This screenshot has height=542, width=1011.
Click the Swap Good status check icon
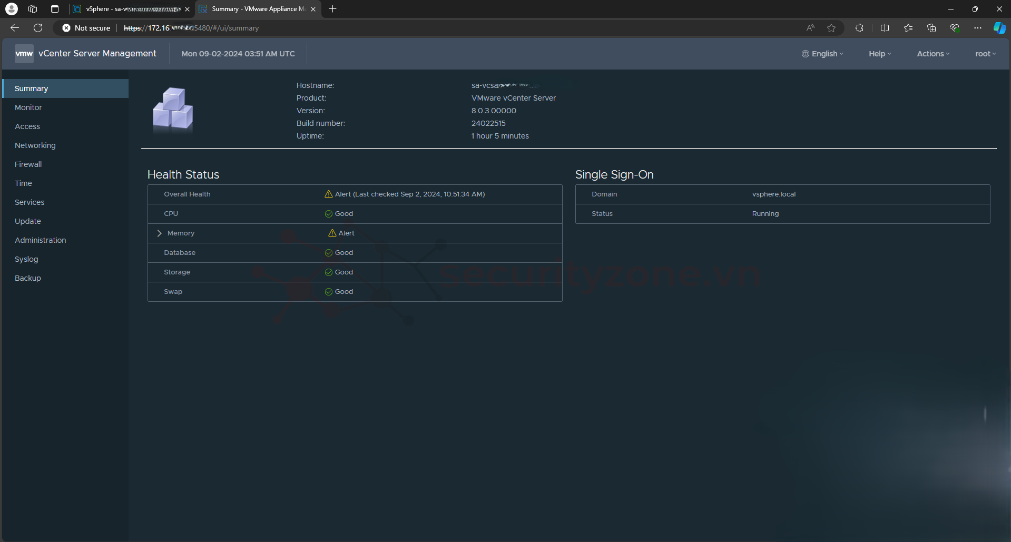329,292
